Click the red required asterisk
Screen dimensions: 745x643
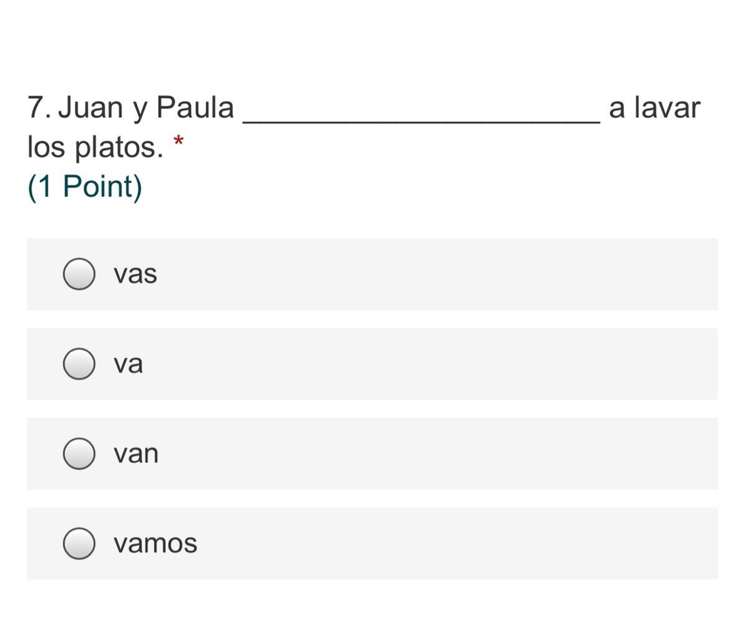pos(179,142)
